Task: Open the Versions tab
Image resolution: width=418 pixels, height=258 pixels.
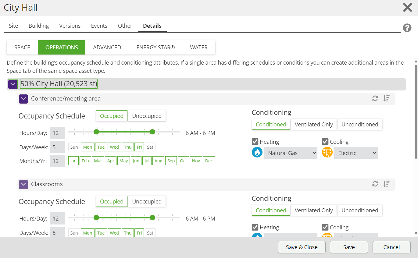Action: point(70,26)
